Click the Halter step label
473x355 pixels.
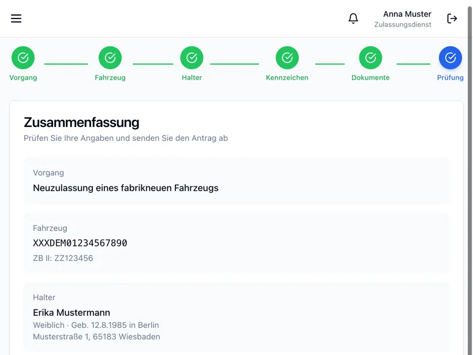click(x=192, y=77)
